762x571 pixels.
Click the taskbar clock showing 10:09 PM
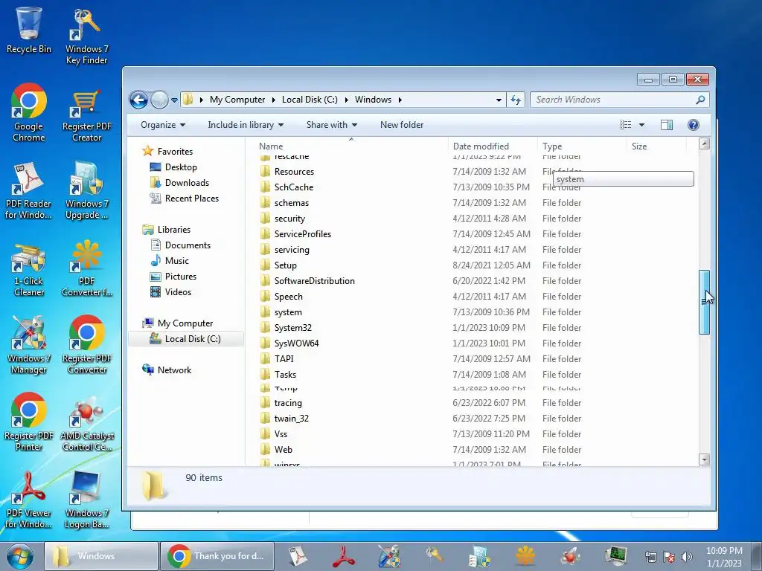click(x=724, y=557)
